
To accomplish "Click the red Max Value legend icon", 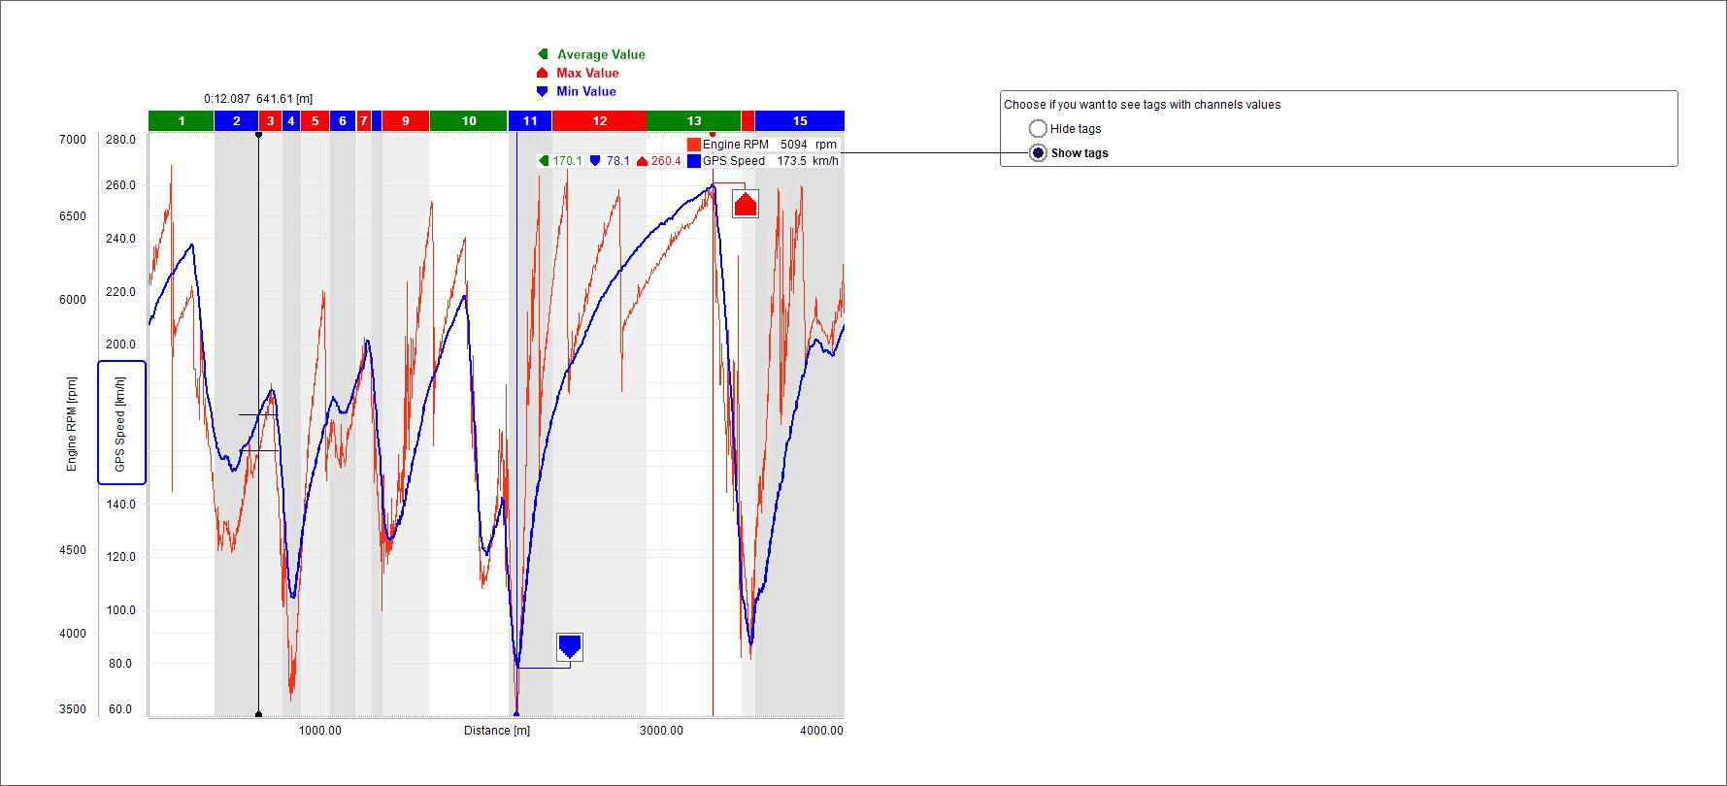I will click(543, 73).
